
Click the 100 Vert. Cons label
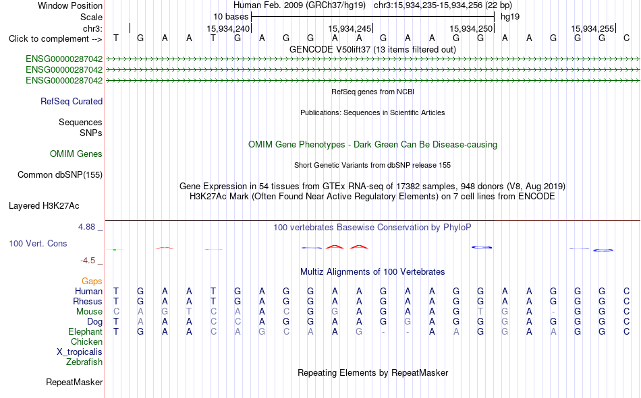(x=38, y=243)
